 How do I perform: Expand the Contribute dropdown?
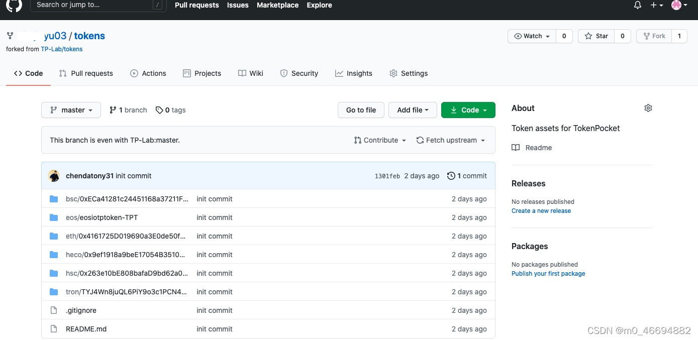tap(380, 140)
